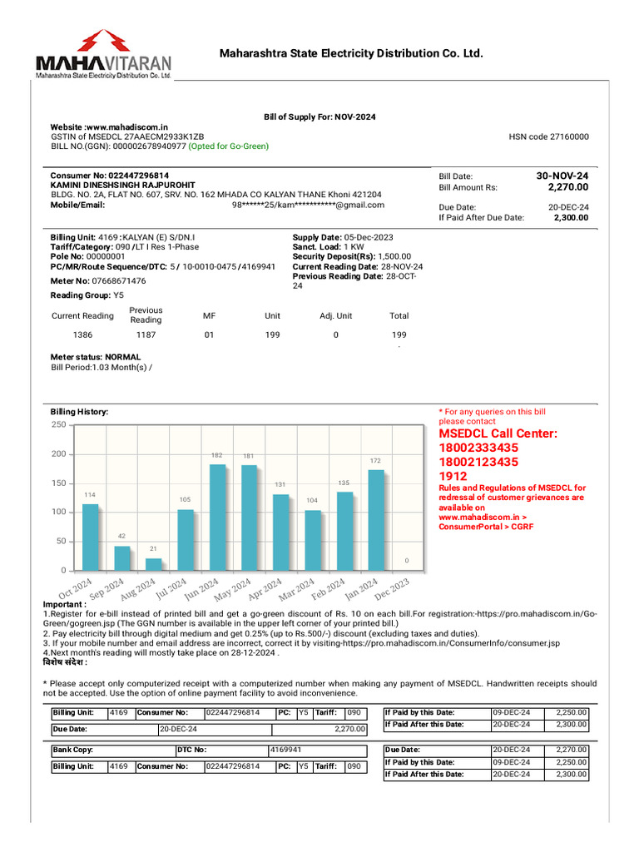Click Meter status NORMAL text
Screen dimensions: 639x852
pyautogui.click(x=96, y=357)
